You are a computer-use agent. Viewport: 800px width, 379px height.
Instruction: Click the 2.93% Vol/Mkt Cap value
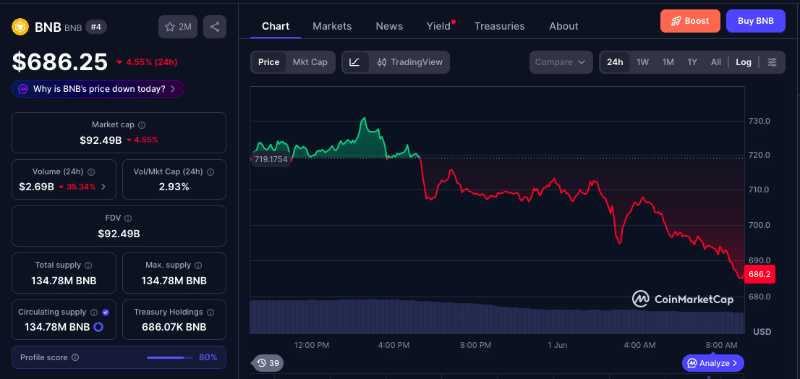point(174,187)
